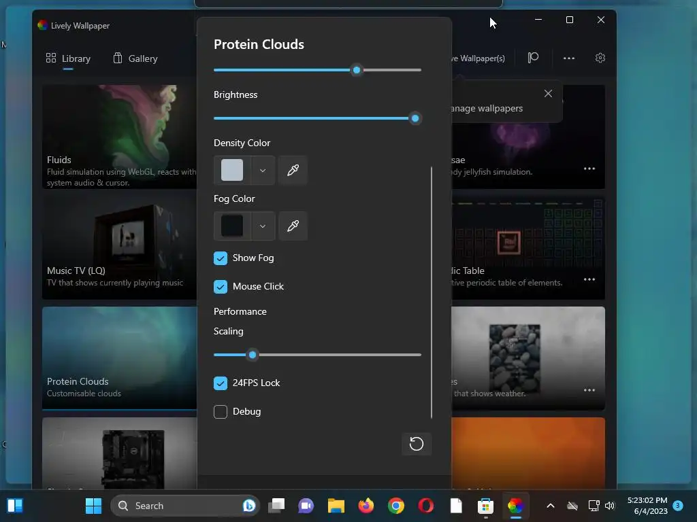The width and height of the screenshot is (697, 522).
Task: Close the manage wallpapers tooltip
Action: coord(548,94)
